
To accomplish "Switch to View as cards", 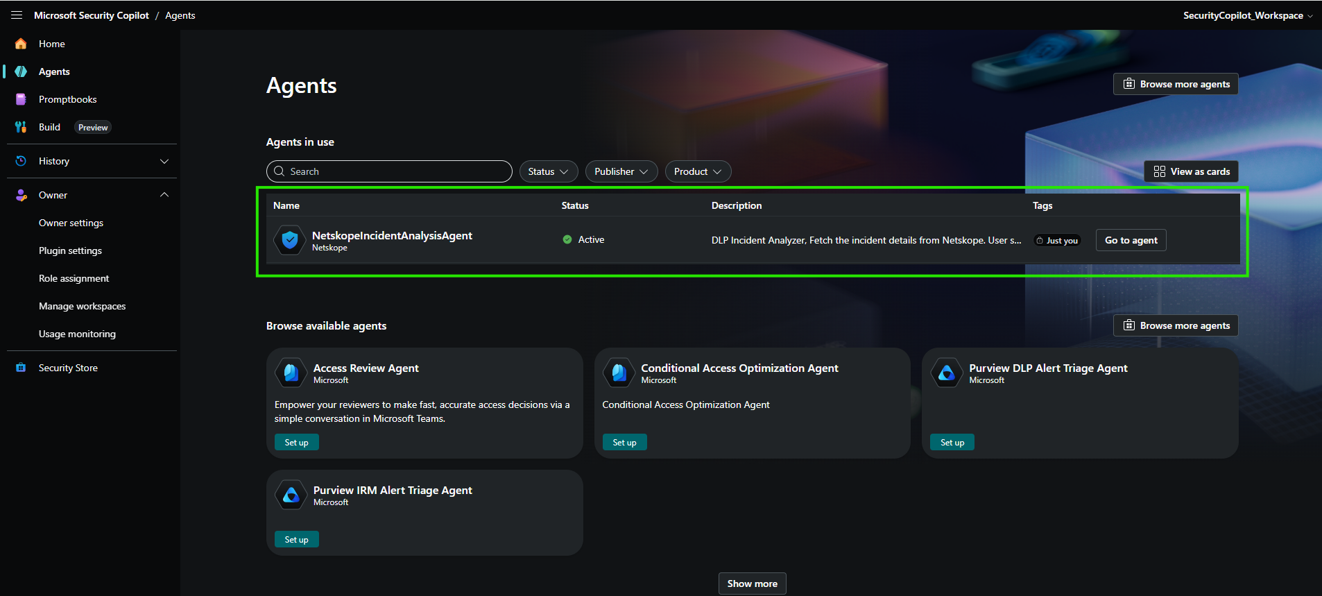I will pos(1191,171).
